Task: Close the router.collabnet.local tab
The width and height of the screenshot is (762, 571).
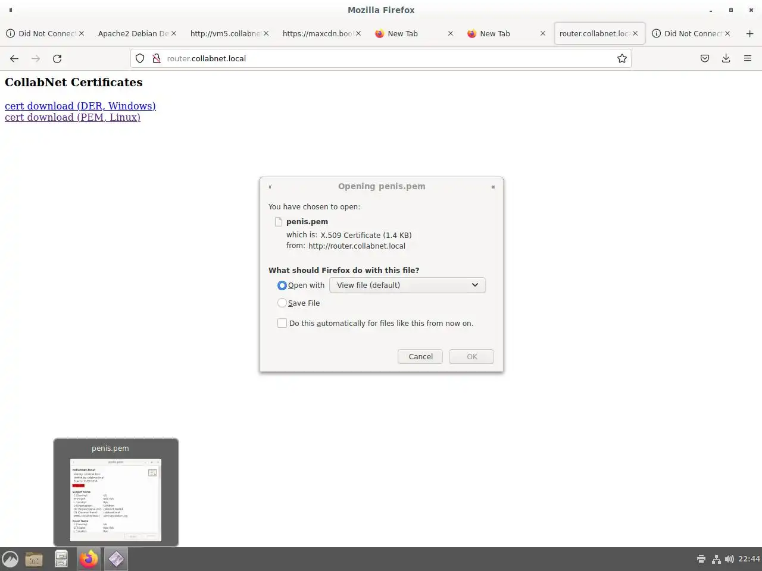Action: [635, 33]
